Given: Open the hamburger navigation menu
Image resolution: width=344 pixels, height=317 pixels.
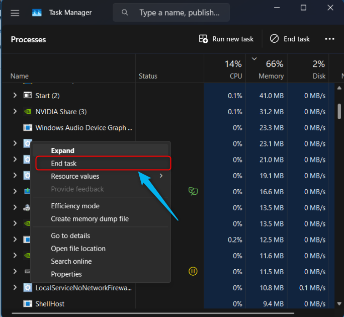Looking at the screenshot, I should click(x=15, y=13).
